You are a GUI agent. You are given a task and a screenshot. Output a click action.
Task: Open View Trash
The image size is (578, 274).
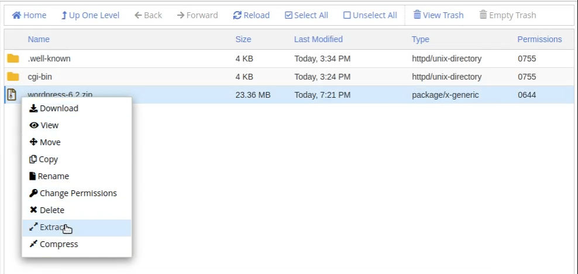(439, 15)
